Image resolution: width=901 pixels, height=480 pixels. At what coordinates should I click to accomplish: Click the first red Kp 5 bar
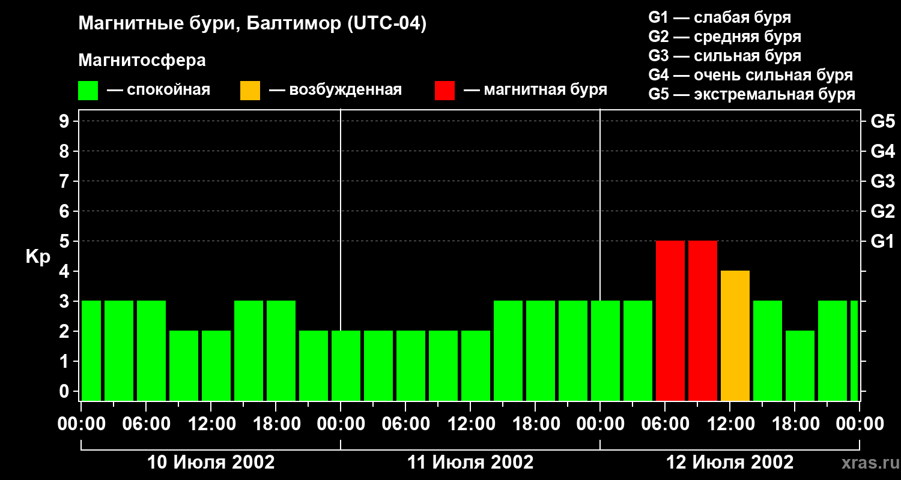point(670,320)
